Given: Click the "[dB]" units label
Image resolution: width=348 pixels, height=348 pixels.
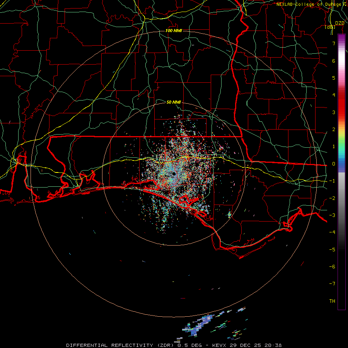Looking at the screenshot, I should pos(330,27).
